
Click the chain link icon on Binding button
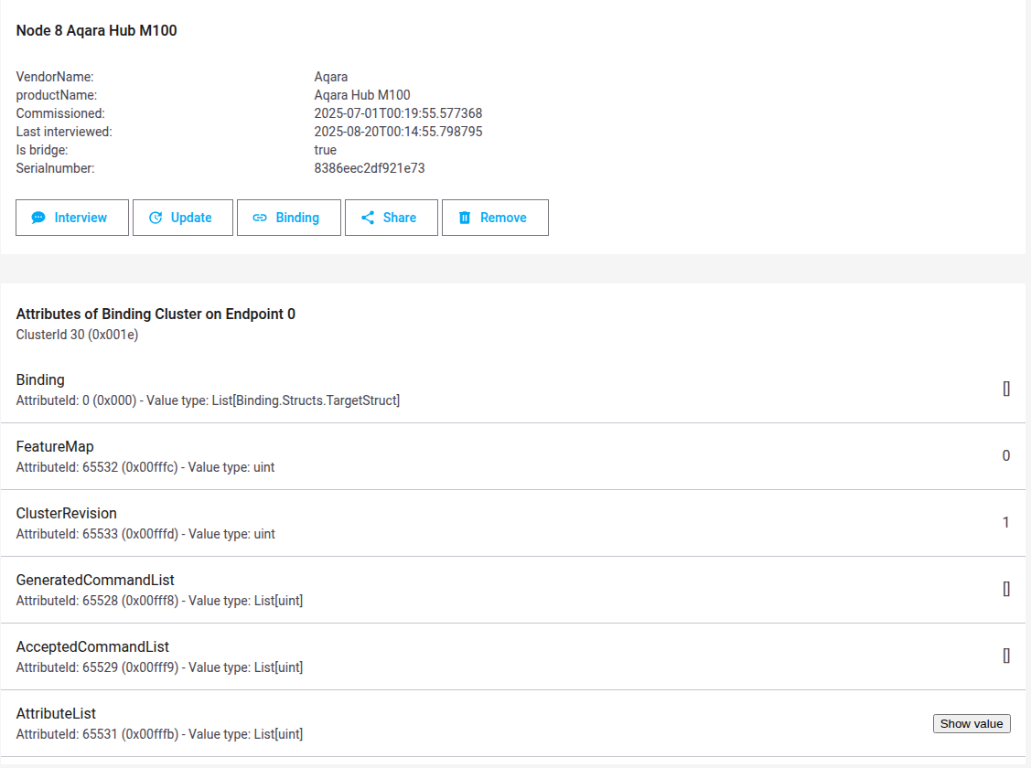(260, 218)
